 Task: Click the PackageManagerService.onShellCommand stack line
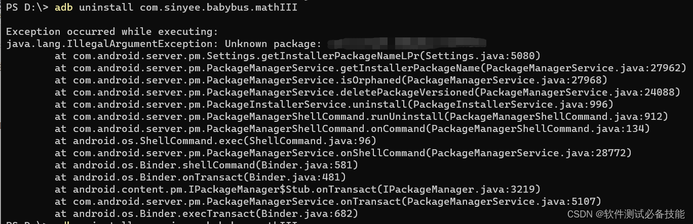(343, 153)
